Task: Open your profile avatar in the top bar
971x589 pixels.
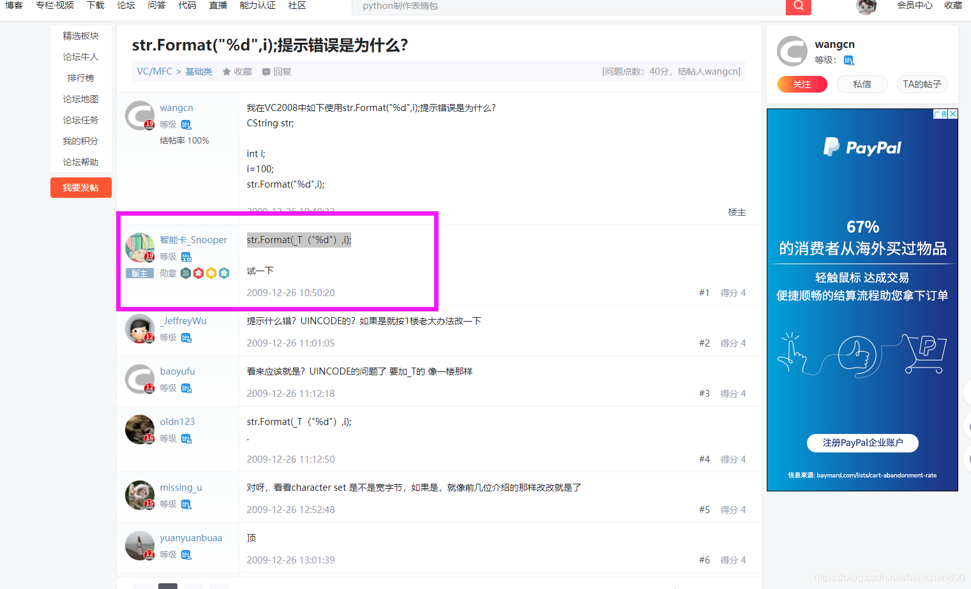Action: click(866, 7)
